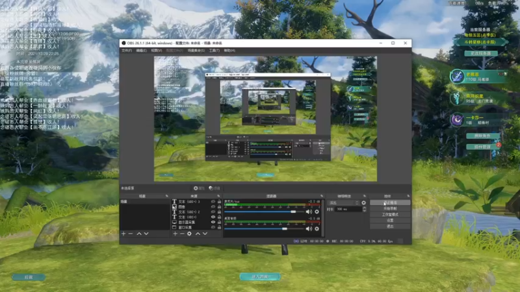Open the 场景集合(S) menu
The height and width of the screenshot is (292, 520).
coord(196,51)
